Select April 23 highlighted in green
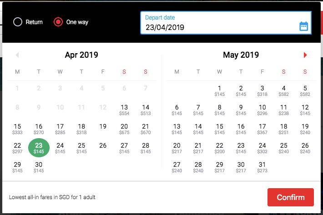 39,148
